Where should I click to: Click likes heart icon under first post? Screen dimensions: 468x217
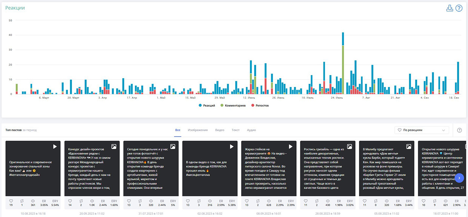coord(11,201)
